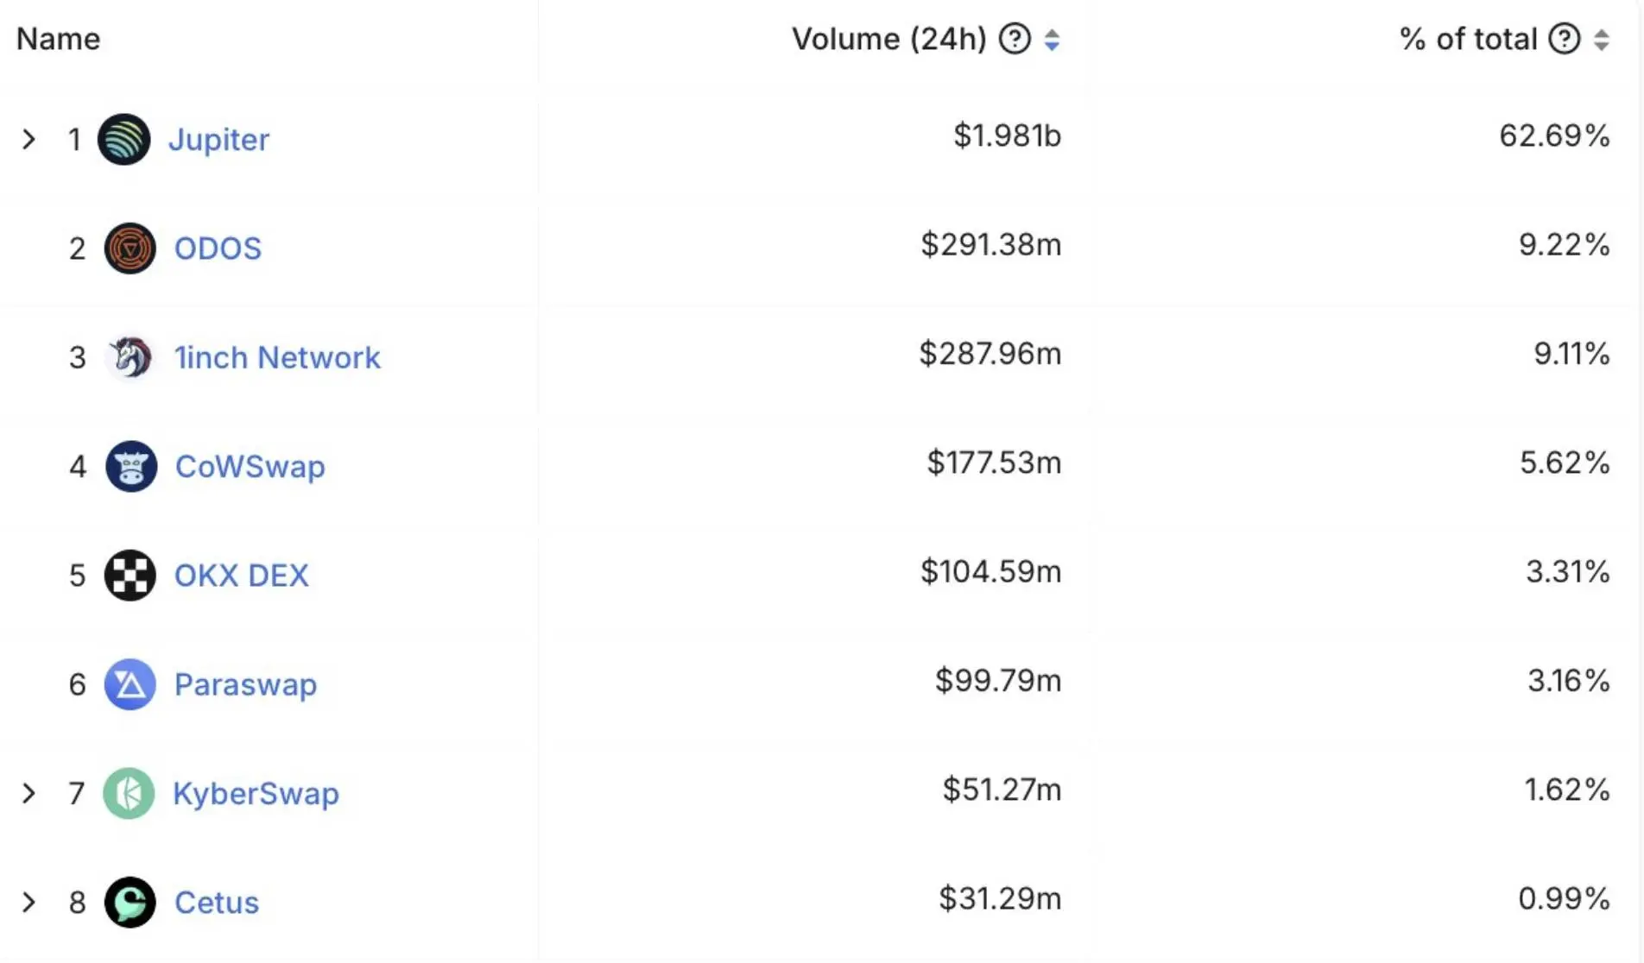Click the OKX DEX checkered icon
This screenshot has width=1644, height=963.
(130, 576)
